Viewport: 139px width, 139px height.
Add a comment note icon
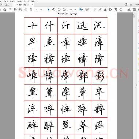point(94,10)
